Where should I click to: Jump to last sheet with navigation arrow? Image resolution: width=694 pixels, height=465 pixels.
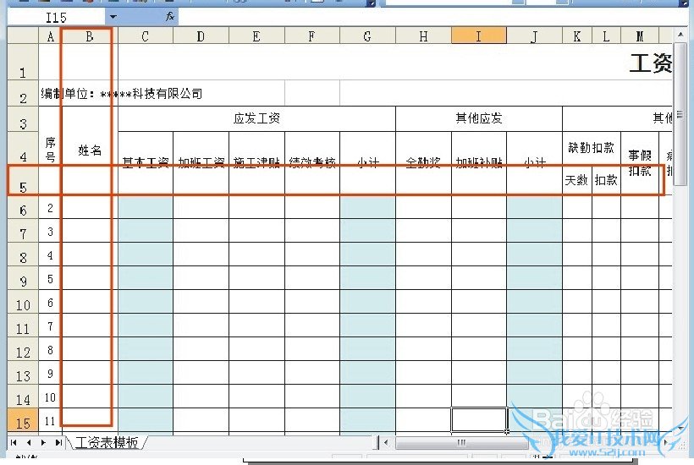pyautogui.click(x=58, y=442)
